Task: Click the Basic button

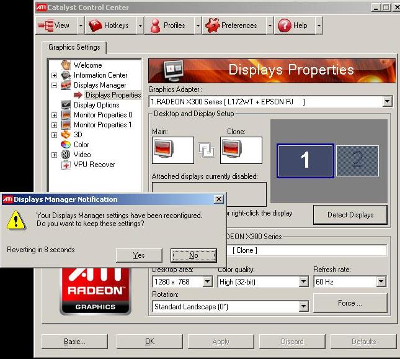Action: [x=74, y=342]
